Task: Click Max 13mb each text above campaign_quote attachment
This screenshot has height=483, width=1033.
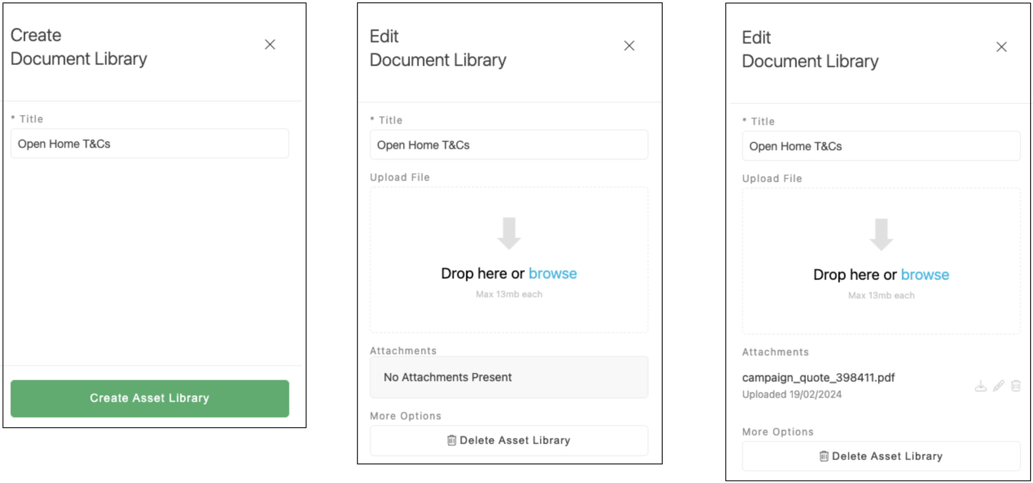Action: click(881, 295)
